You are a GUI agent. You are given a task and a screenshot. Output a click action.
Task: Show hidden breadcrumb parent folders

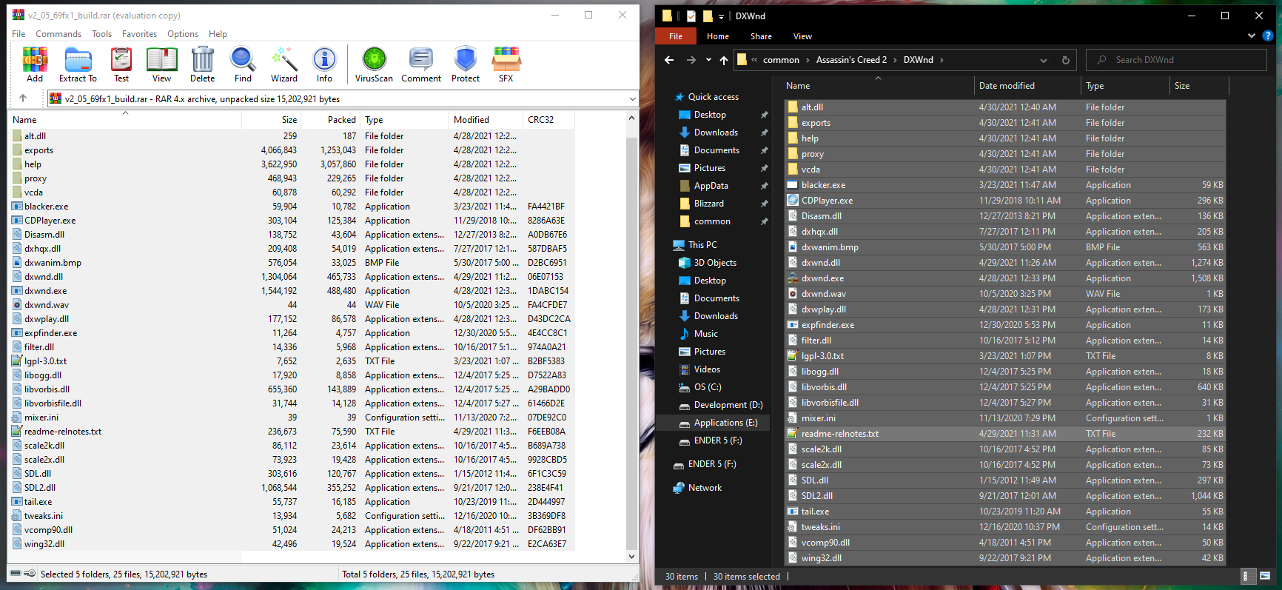click(754, 60)
